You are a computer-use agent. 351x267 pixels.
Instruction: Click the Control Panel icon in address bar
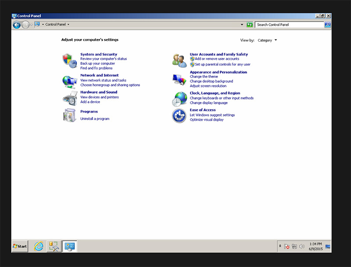coord(37,24)
